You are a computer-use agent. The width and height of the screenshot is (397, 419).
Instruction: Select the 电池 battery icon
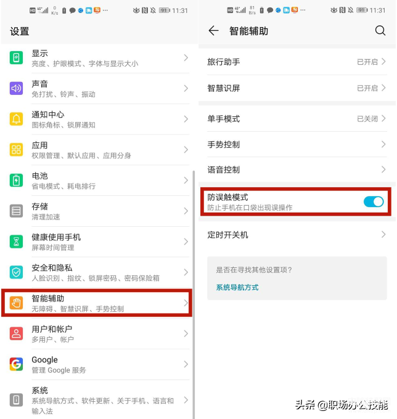16,181
